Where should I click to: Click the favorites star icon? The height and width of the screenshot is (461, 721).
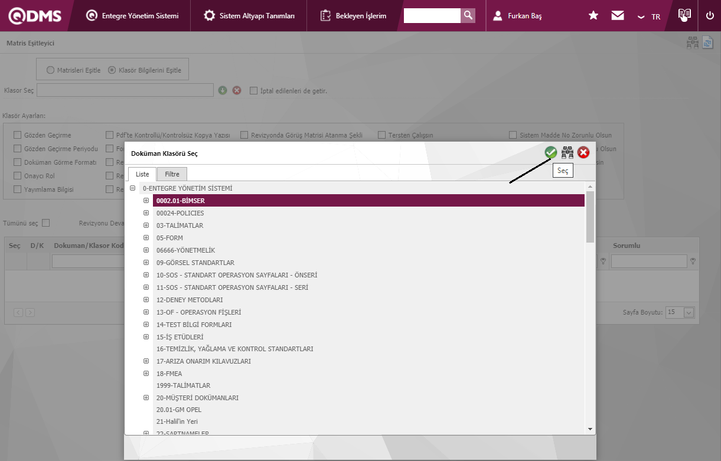pos(593,16)
